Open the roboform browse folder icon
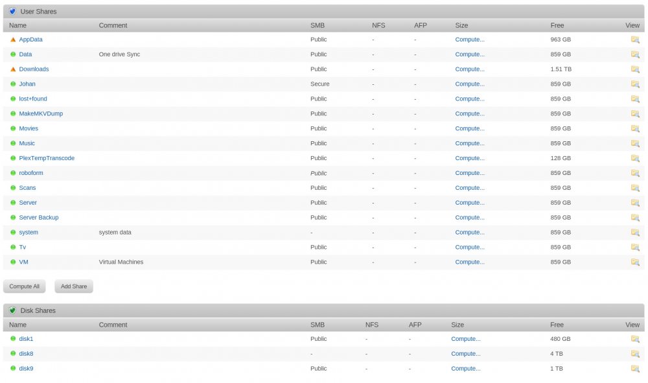 [635, 174]
